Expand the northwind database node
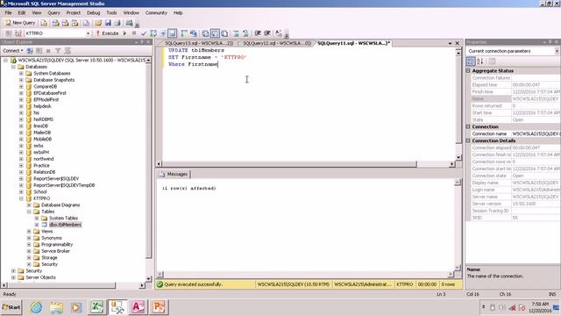The image size is (561, 316). (21, 159)
